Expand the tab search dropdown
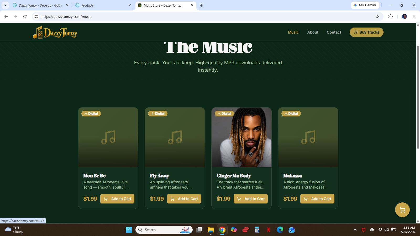This screenshot has width=420, height=236. [x=5, y=5]
